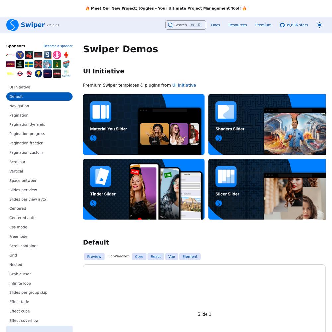
Task: Go to Pagination custom demo
Action: pos(40,152)
